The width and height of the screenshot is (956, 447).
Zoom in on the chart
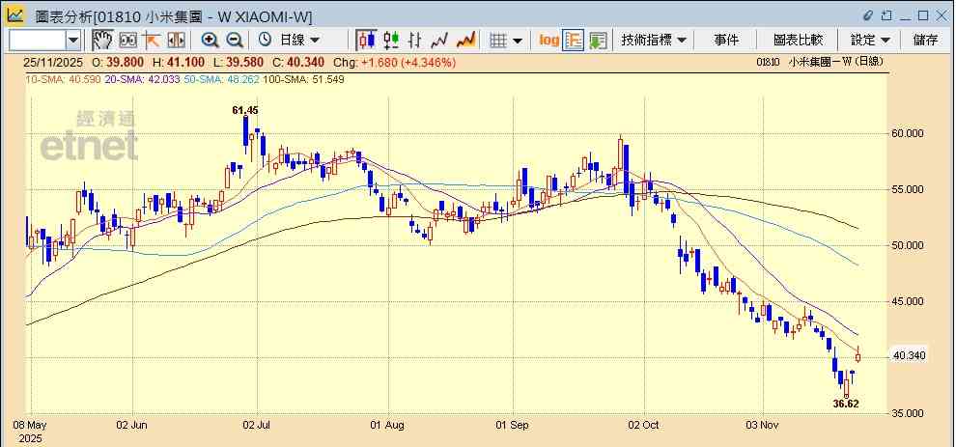210,40
